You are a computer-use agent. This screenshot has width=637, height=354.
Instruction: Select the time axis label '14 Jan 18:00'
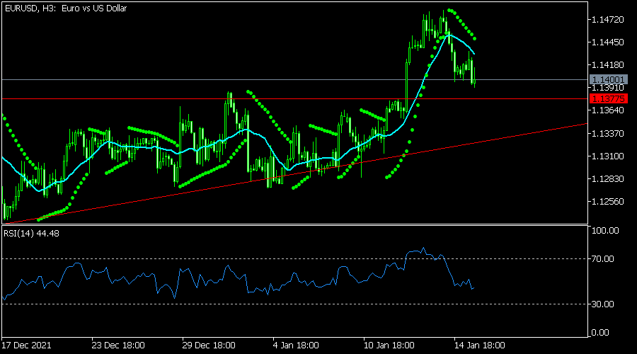[x=480, y=346]
